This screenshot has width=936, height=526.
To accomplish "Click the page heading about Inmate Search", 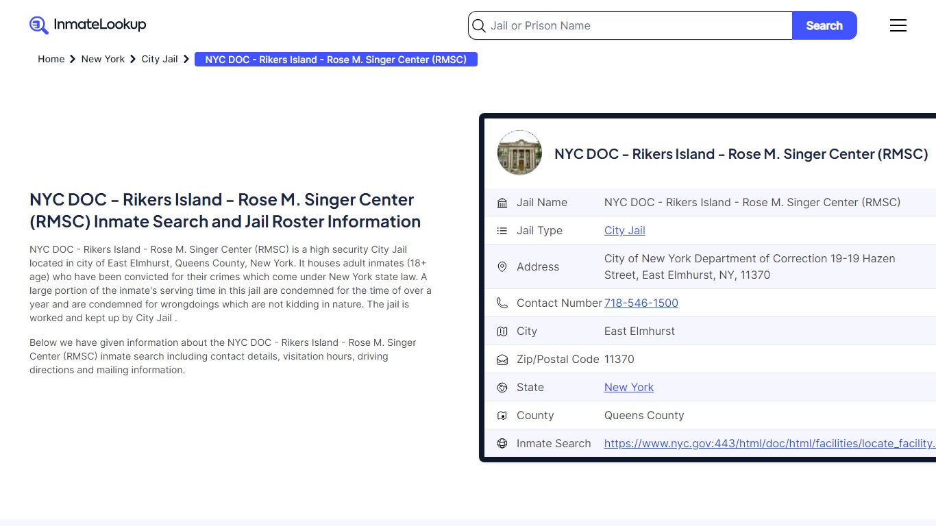I will coord(225,211).
